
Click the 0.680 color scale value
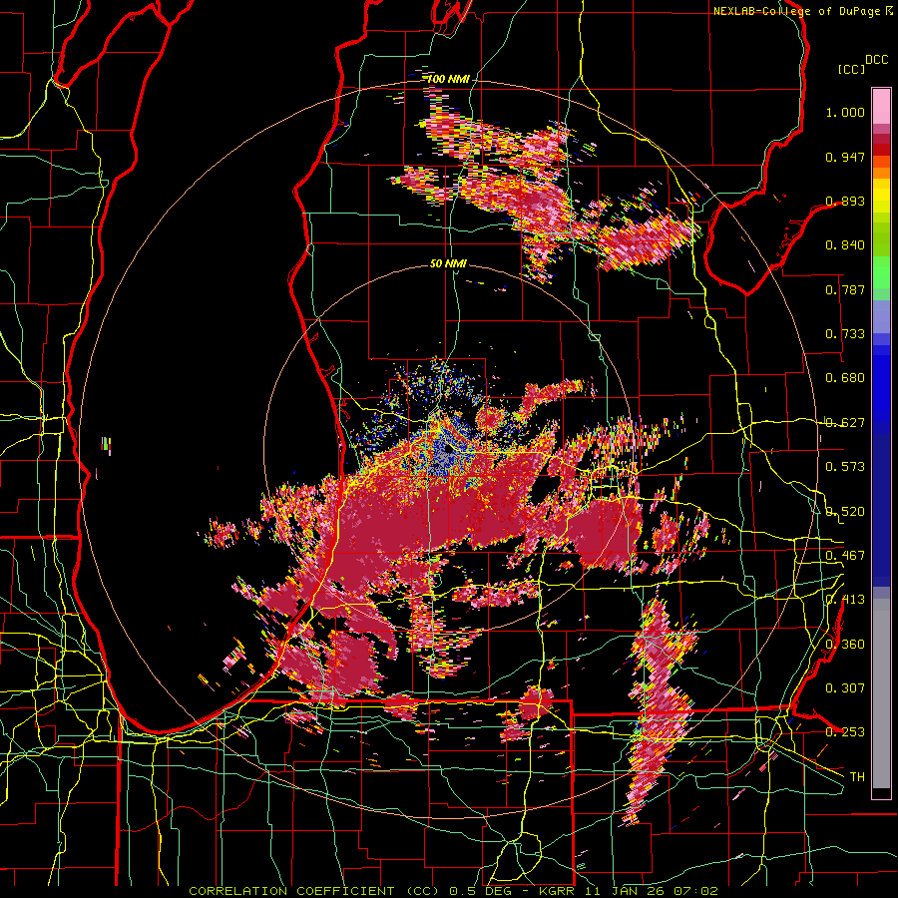click(845, 378)
